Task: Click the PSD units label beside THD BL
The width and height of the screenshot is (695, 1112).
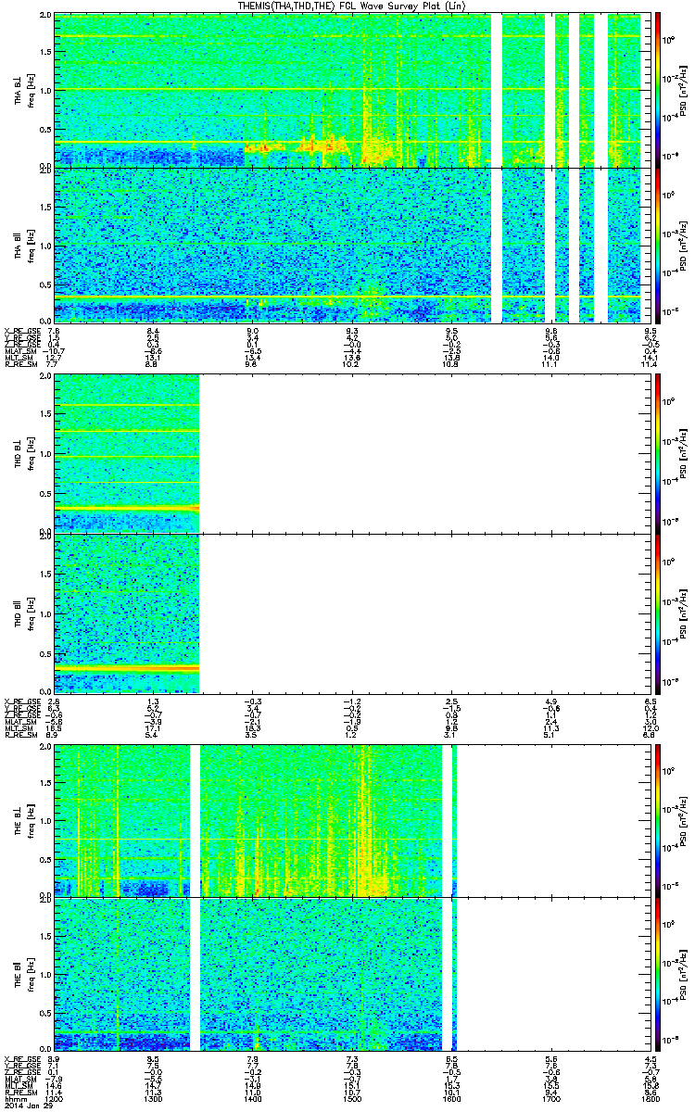Action: point(684,452)
